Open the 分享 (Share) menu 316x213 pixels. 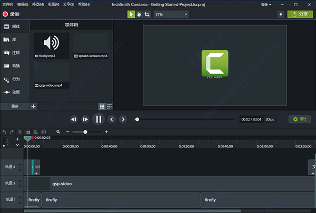click(x=68, y=4)
